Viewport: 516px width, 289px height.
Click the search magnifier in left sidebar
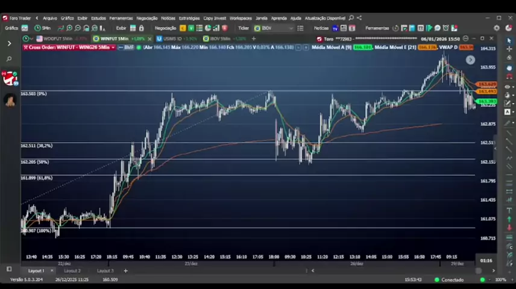pyautogui.click(x=9, y=59)
